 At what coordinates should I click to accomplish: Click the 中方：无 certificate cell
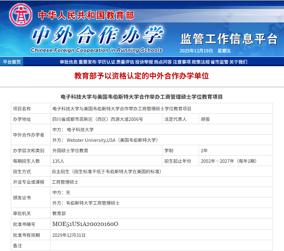pyautogui.click(x=161, y=192)
